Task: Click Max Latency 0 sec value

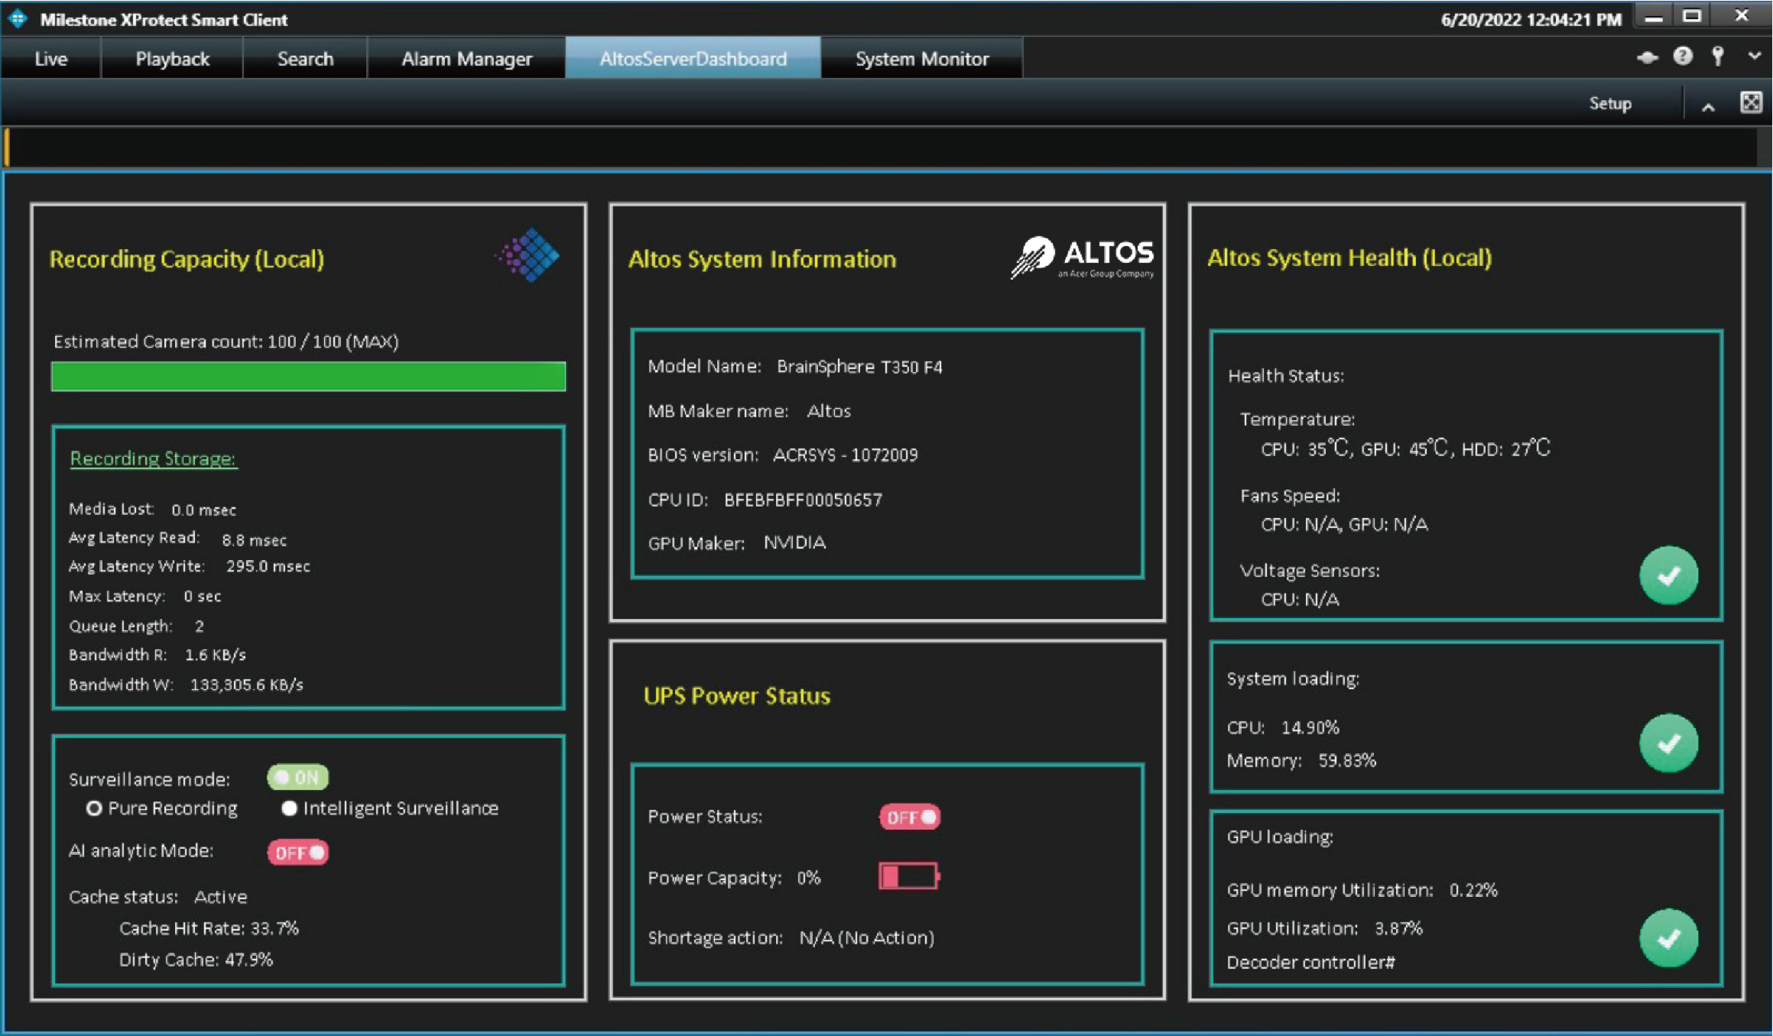Action: click(203, 596)
